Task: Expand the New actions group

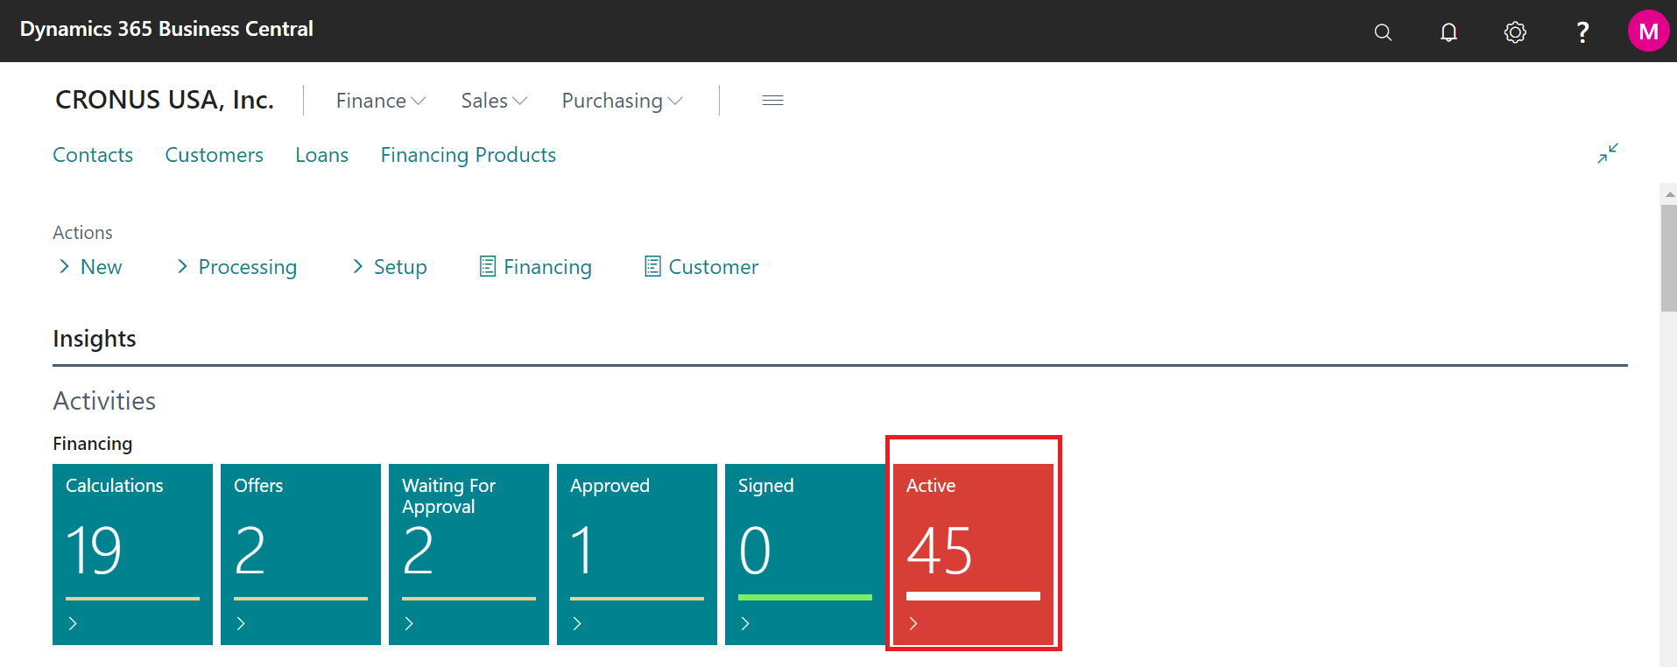Action: [x=90, y=267]
